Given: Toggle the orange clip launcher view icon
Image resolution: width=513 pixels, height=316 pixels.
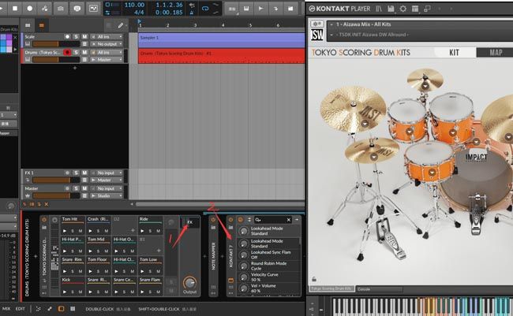Looking at the screenshot, I should pyautogui.click(x=41, y=25).
